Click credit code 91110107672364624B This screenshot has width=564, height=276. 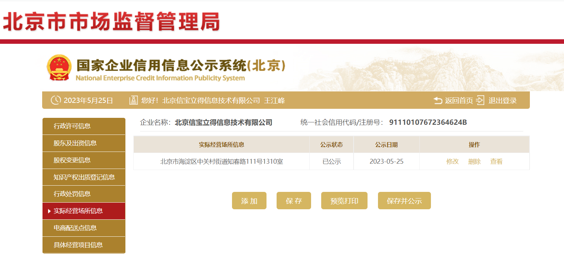(x=428, y=122)
